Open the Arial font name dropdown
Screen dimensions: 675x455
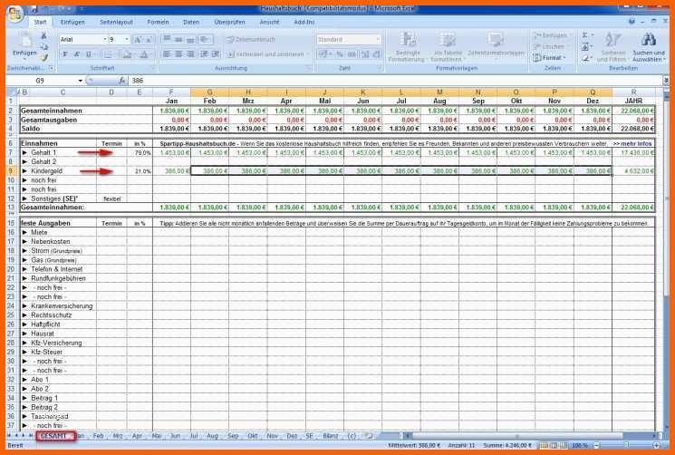coord(104,39)
